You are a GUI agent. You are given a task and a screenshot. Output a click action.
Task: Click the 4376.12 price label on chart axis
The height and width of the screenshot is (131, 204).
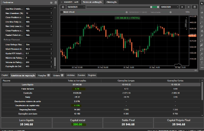tap(192, 36)
